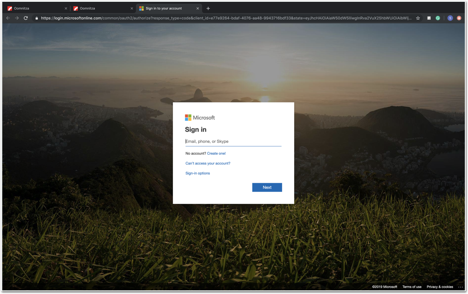
Task: Reload the current page
Action: [x=26, y=18]
